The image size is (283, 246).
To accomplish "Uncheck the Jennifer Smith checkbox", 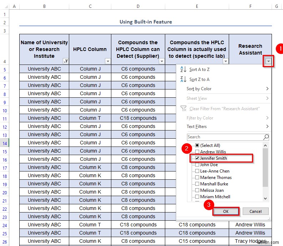I will 197,158.
